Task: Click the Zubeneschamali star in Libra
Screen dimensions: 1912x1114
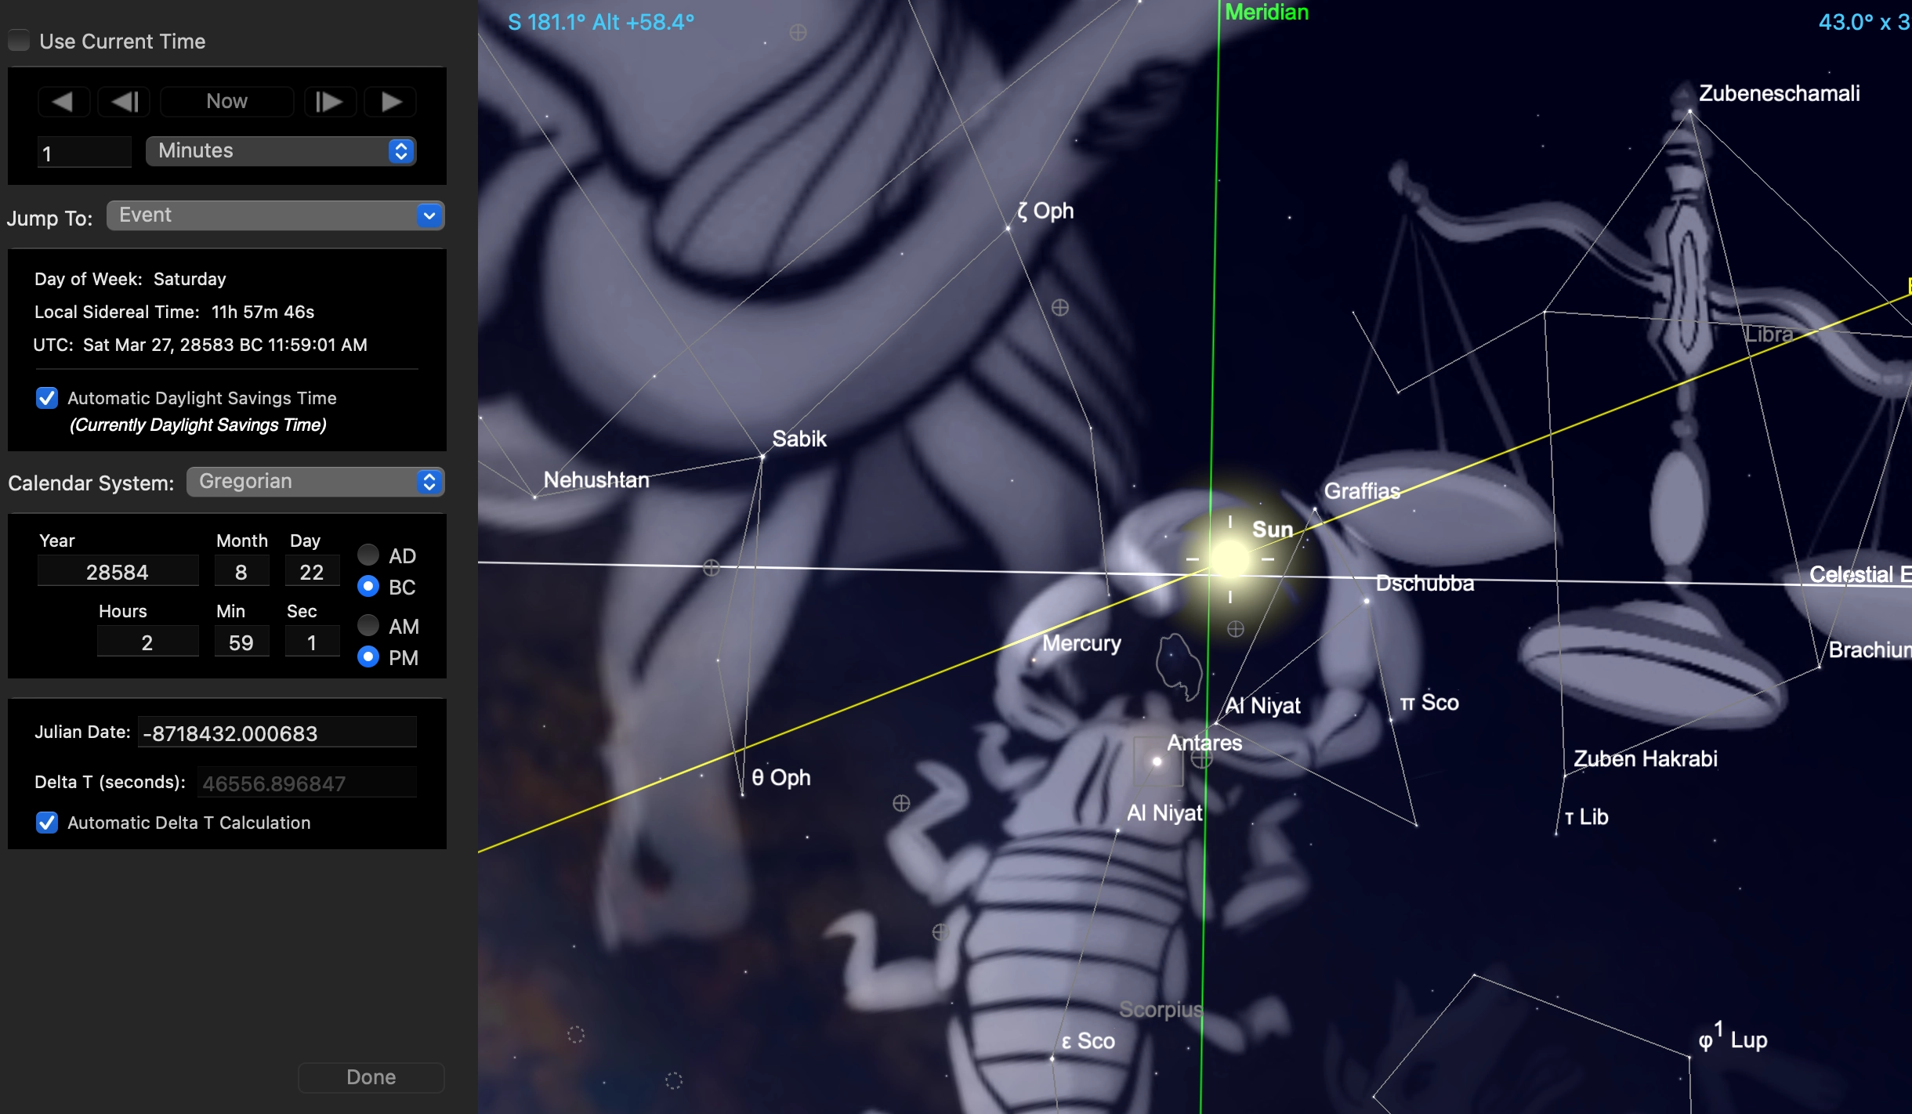Action: click(1689, 112)
